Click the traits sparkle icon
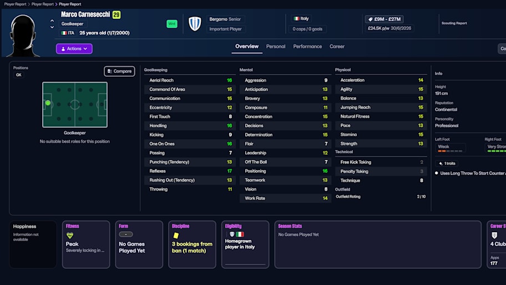The width and height of the screenshot is (506, 285). [x=441, y=163]
